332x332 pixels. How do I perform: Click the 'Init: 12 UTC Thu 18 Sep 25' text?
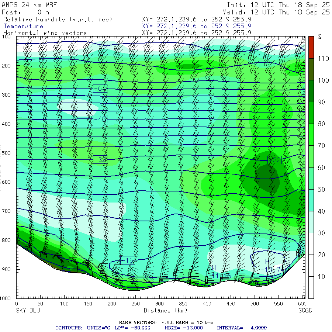click(x=278, y=5)
